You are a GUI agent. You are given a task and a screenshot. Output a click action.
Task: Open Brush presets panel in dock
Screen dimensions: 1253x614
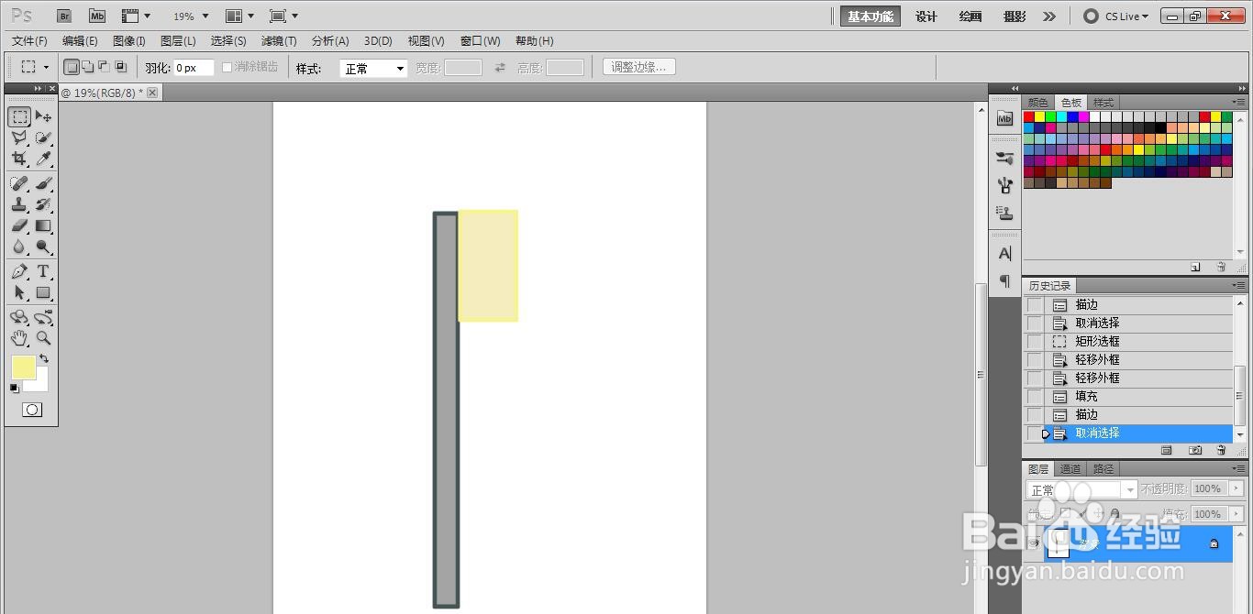[1004, 158]
